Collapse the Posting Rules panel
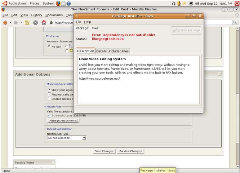The width and height of the screenshot is (240, 173). pos(53,162)
